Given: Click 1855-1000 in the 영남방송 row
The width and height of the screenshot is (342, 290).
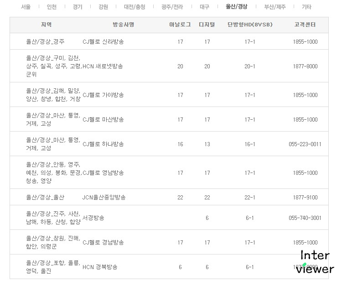Looking at the screenshot, I should [305, 173].
